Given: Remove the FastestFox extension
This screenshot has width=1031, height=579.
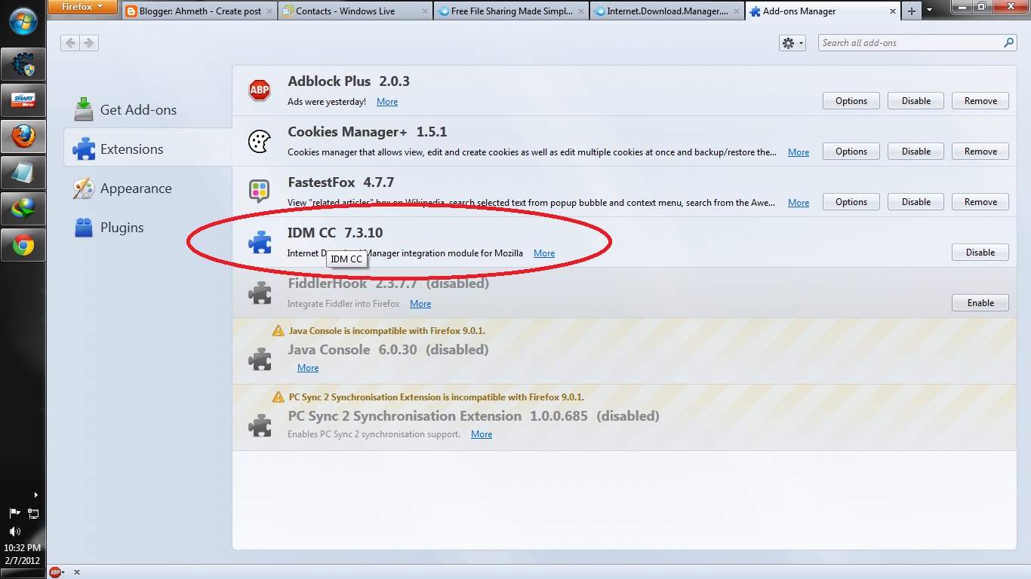Looking at the screenshot, I should (x=980, y=202).
